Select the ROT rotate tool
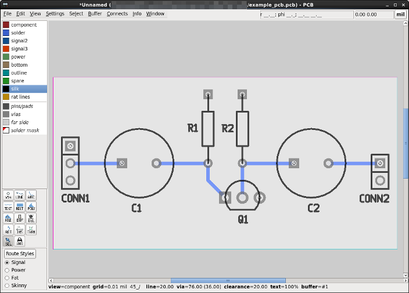Image resolution: width=409 pixels, height=293 pixels. [x=8, y=230]
